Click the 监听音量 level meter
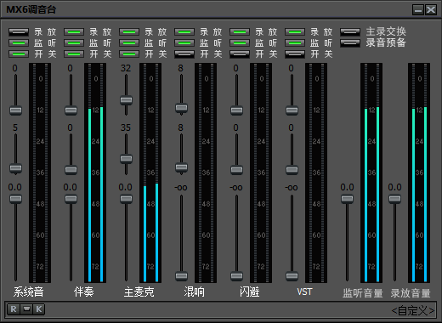Image resolution: width=442 pixels, height=323 pixels. 371,173
